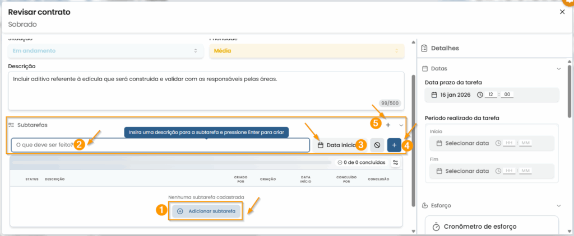Click the Data início button
This screenshot has width=574, height=236.
336,145
